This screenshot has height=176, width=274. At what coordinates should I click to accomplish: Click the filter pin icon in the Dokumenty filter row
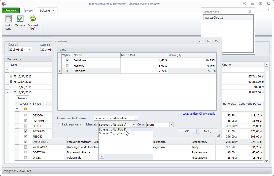tap(7, 70)
